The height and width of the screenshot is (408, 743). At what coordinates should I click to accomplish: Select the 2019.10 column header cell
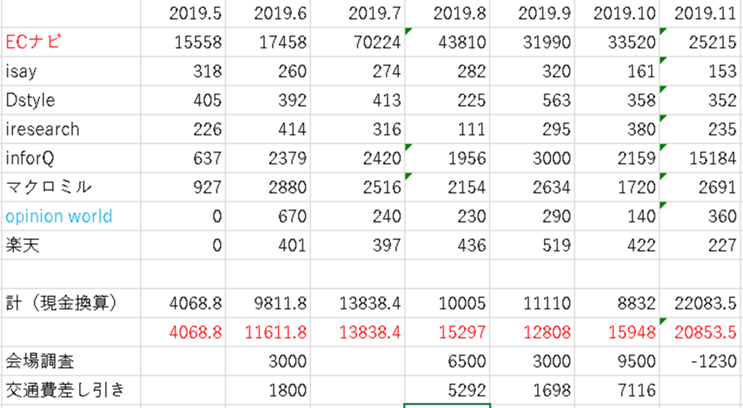coord(617,14)
